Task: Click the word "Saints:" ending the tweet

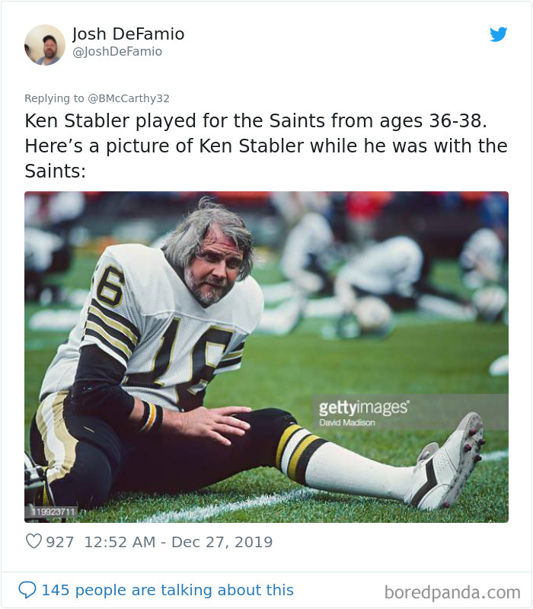Action: click(55, 171)
